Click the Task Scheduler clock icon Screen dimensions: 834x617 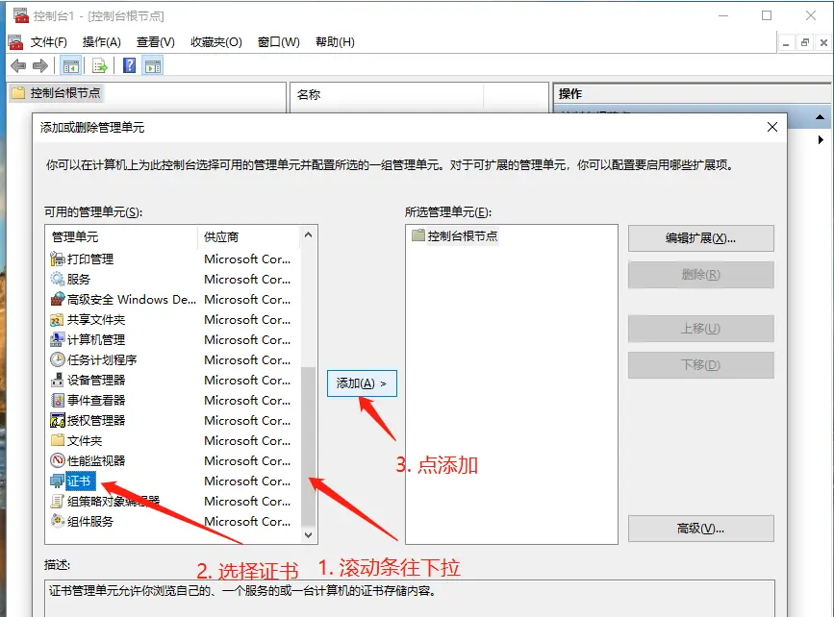click(x=58, y=359)
